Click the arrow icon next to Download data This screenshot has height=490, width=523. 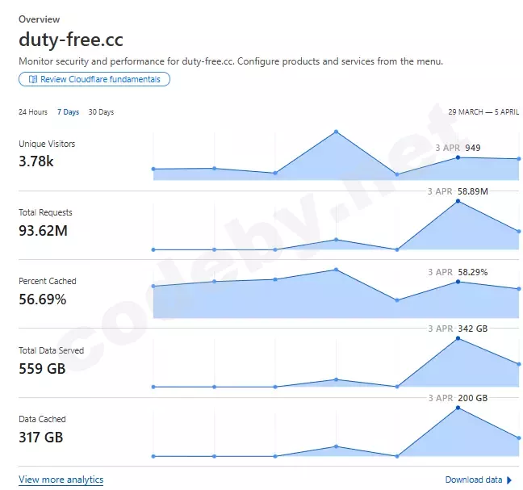[509, 480]
